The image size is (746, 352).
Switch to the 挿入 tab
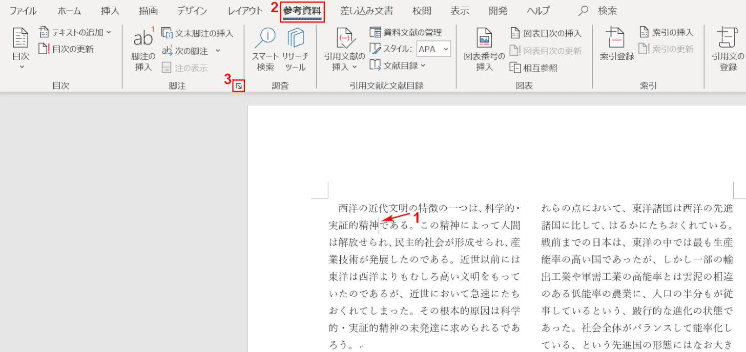110,10
